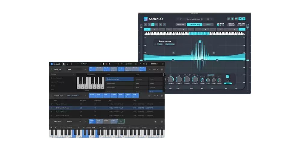Click the Scaler EQ logo icon
The height and width of the screenshot is (150, 301).
click(x=146, y=19)
